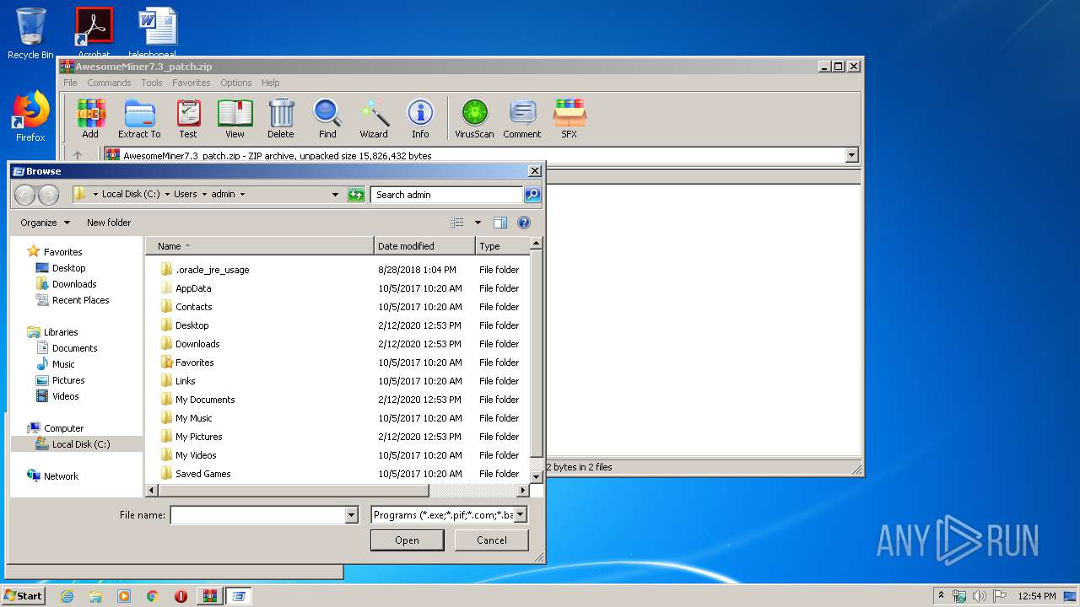The height and width of the screenshot is (607, 1080).
Task: Expand the Local Disk (C:) breadcrumb arrow
Action: tap(167, 194)
